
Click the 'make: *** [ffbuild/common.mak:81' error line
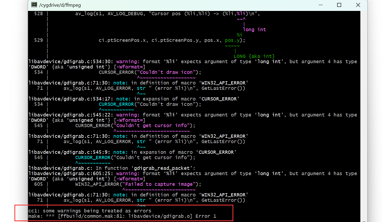coord(122,216)
